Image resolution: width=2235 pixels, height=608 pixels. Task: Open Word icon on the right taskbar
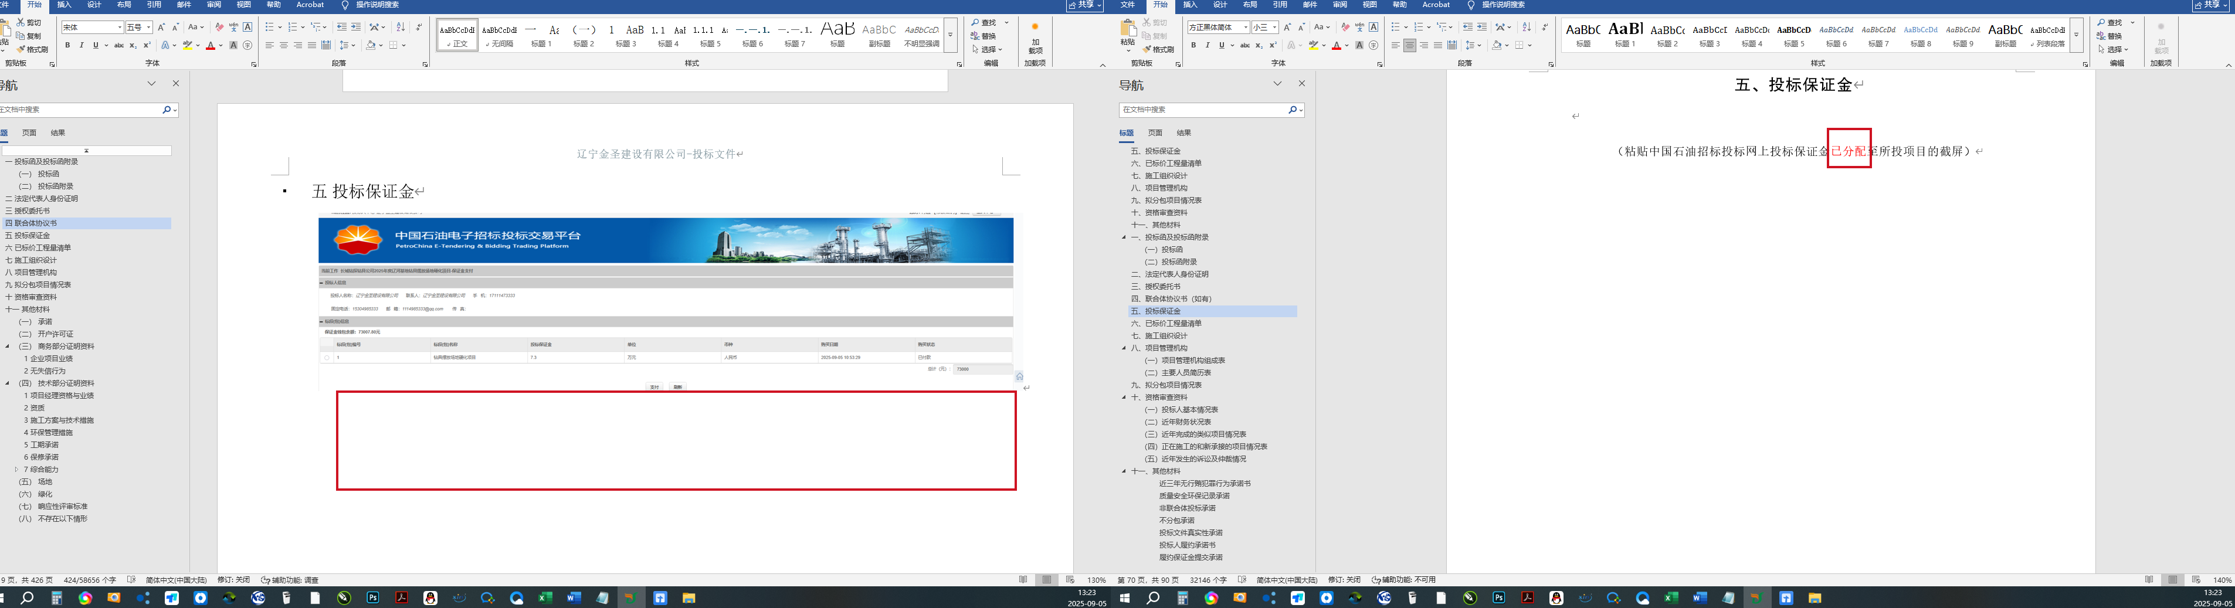coord(1700,597)
